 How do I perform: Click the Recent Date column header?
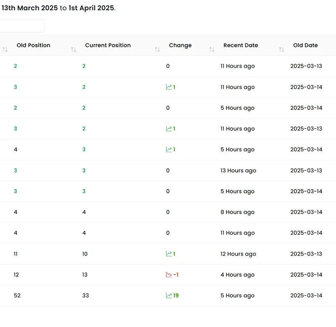(x=241, y=45)
